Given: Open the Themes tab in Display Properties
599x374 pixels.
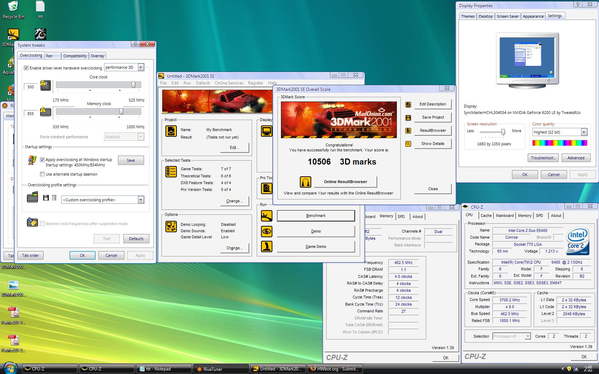Looking at the screenshot, I should coord(468,16).
